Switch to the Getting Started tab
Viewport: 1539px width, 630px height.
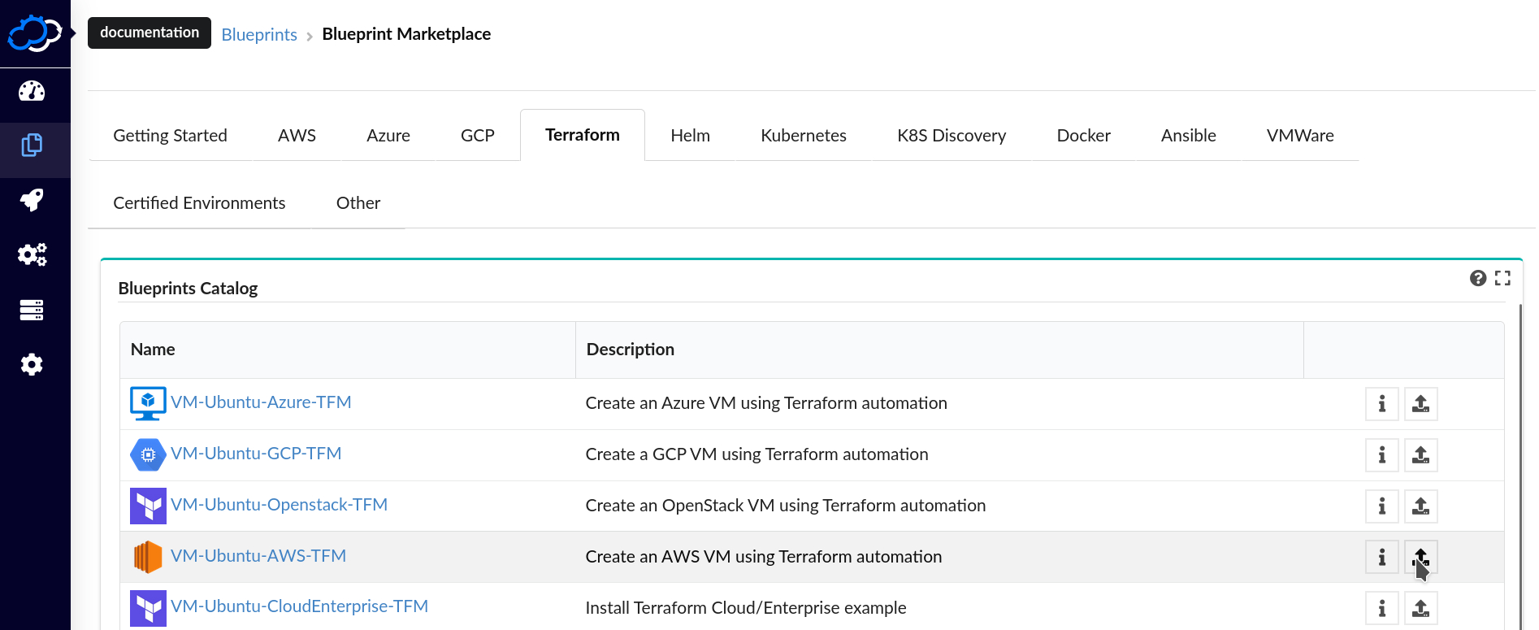(170, 136)
